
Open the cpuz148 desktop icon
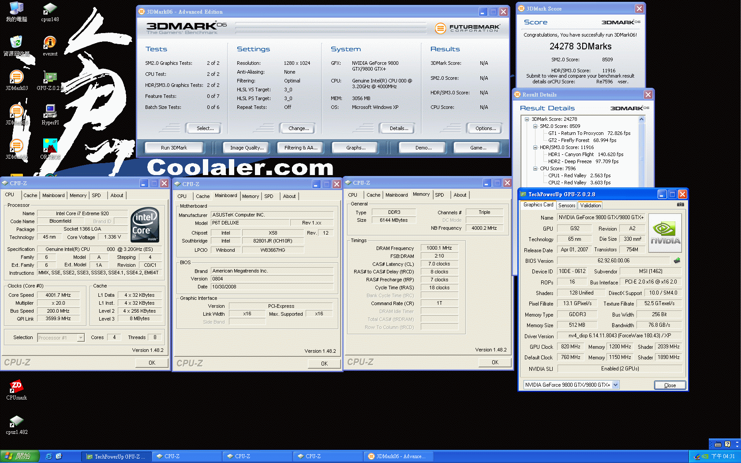click(x=50, y=9)
